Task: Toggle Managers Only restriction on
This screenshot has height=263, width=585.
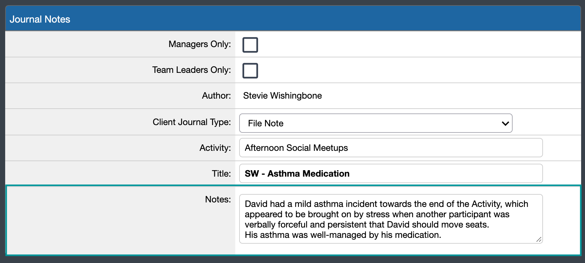Action: pos(250,44)
